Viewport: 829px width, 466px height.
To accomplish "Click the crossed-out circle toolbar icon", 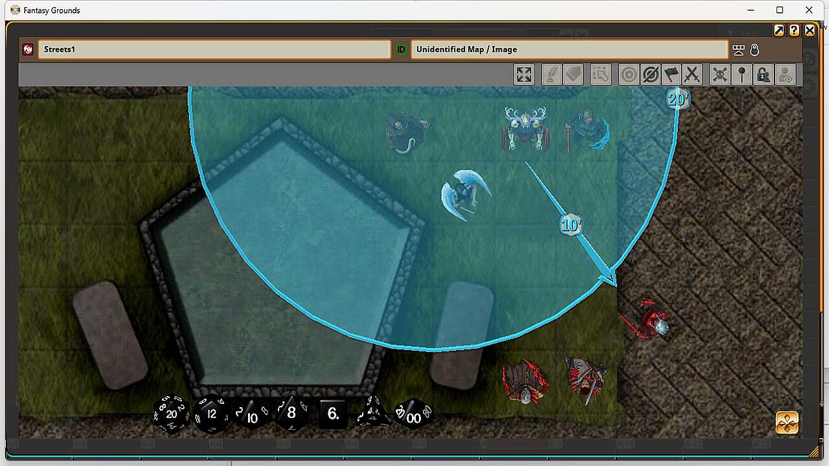I will point(650,75).
